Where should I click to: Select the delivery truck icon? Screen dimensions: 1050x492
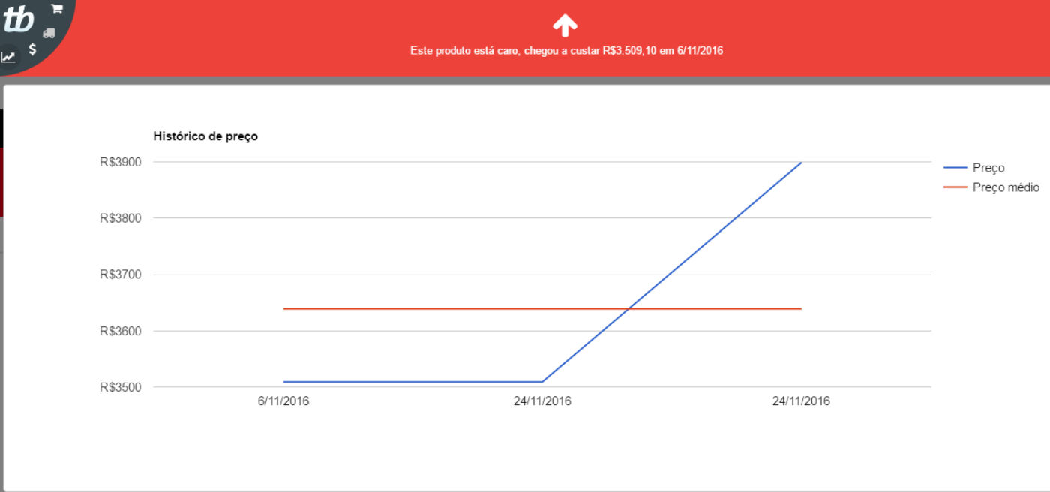tap(49, 32)
